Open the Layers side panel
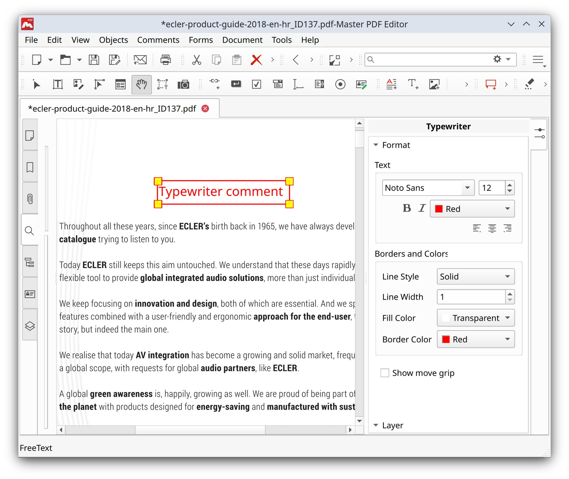 point(30,326)
